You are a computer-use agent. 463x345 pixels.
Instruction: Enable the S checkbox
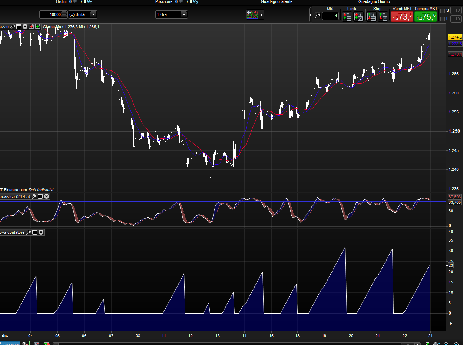[x=442, y=11]
